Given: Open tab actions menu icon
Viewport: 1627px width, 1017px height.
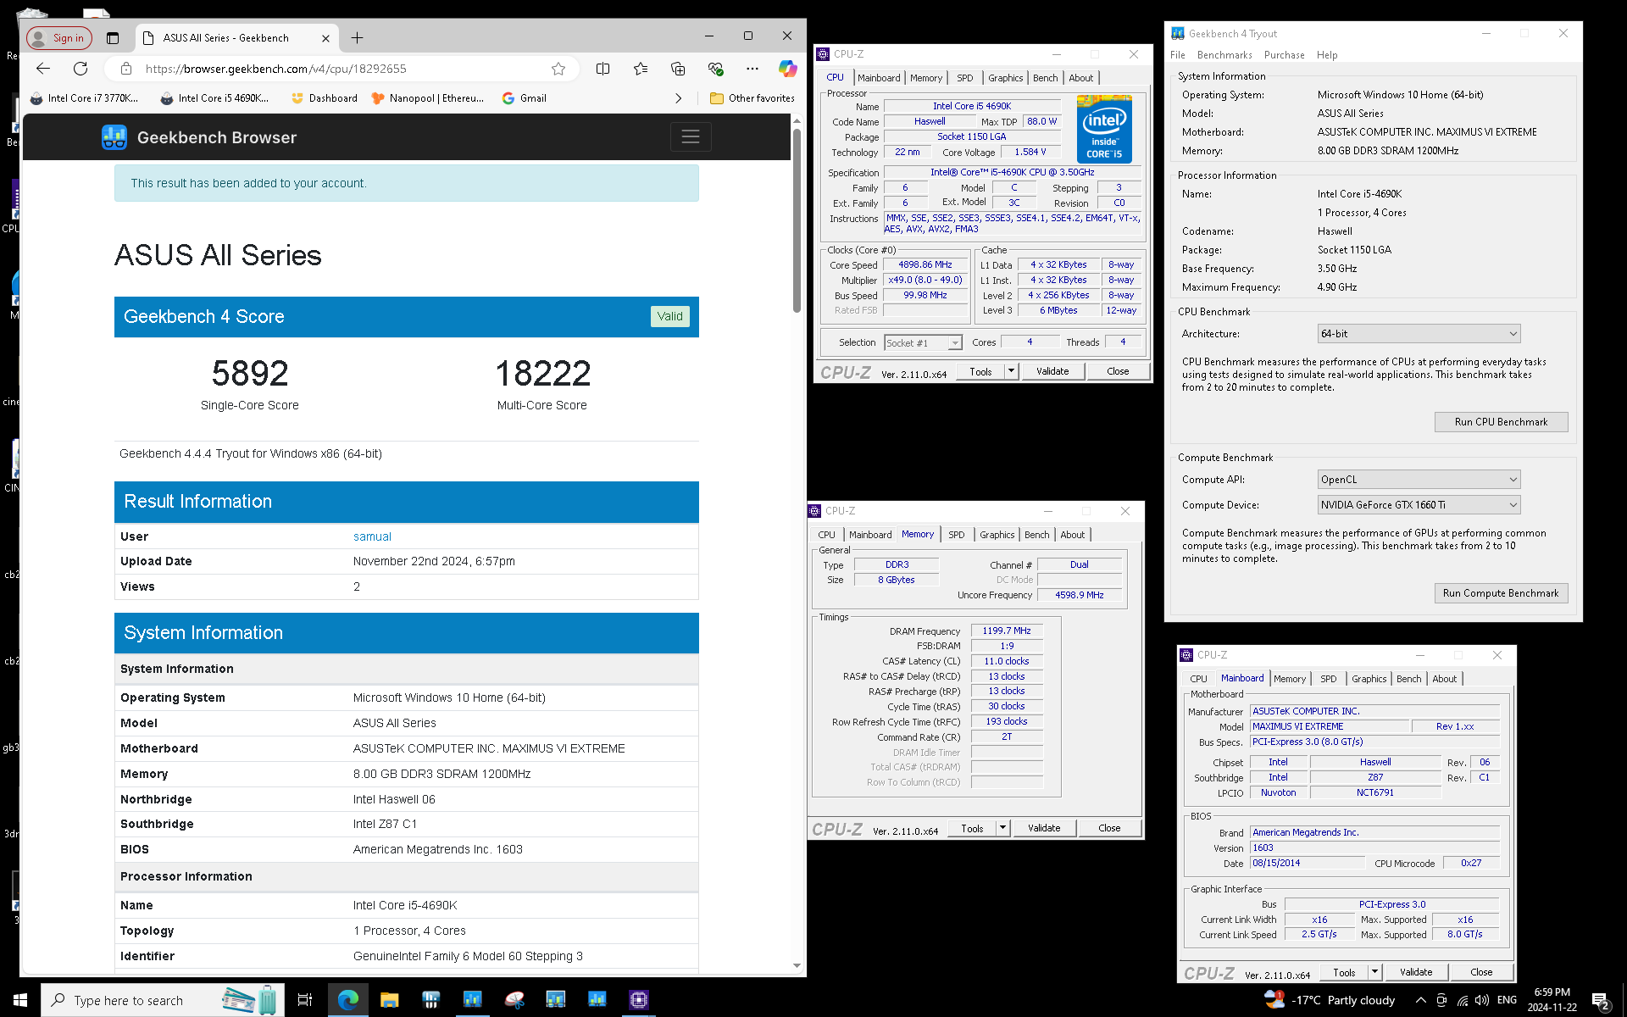Looking at the screenshot, I should click(113, 38).
